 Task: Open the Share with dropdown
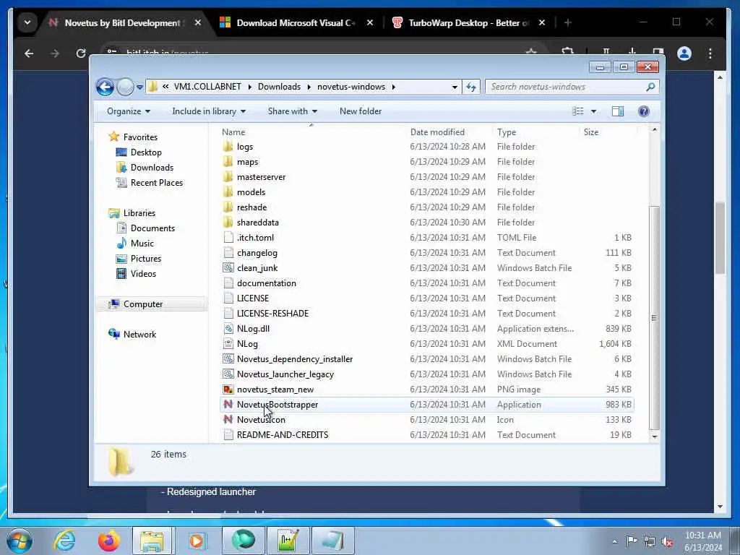[293, 111]
